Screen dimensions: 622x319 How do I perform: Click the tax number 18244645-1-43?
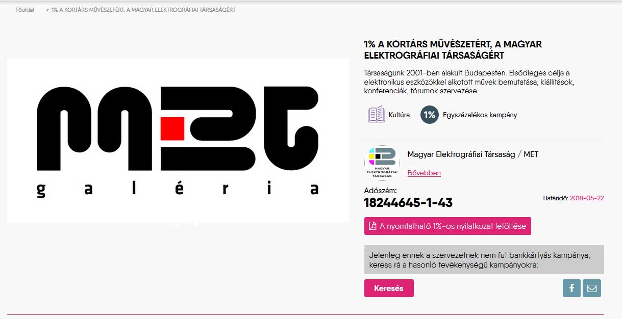tap(408, 202)
